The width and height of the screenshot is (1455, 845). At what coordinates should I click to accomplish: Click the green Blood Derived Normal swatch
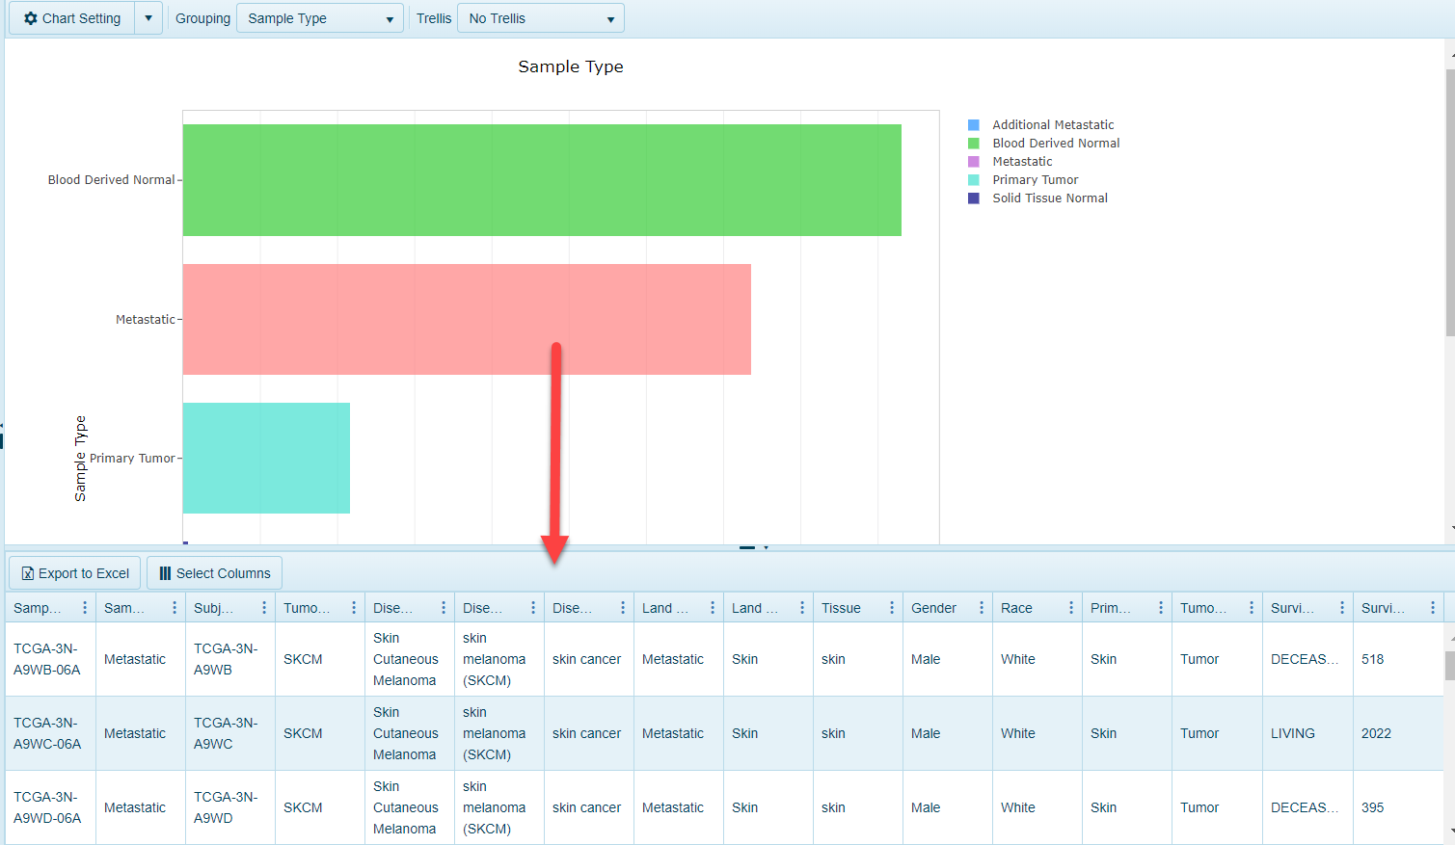coord(975,143)
